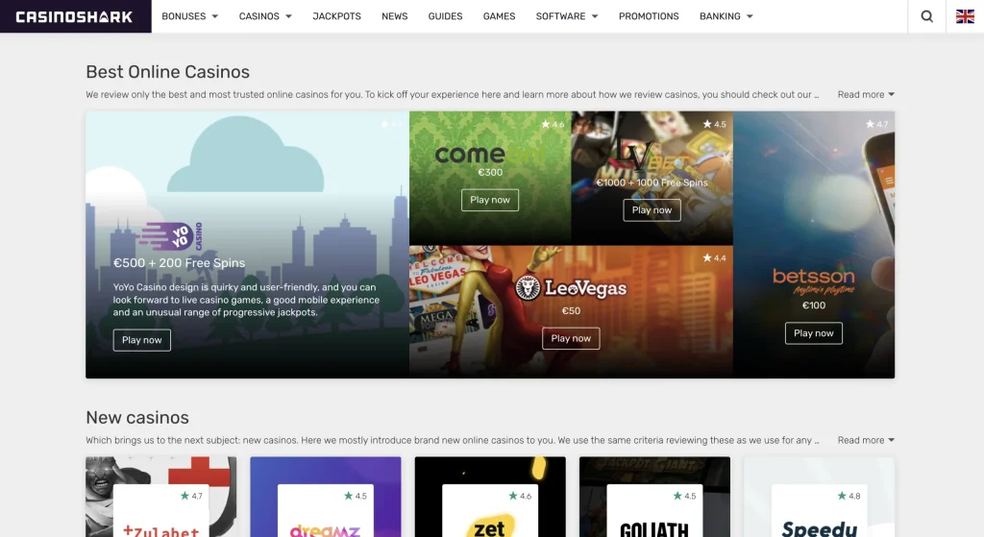
Task: Expand the Casinos dropdown menu
Action: tap(265, 16)
